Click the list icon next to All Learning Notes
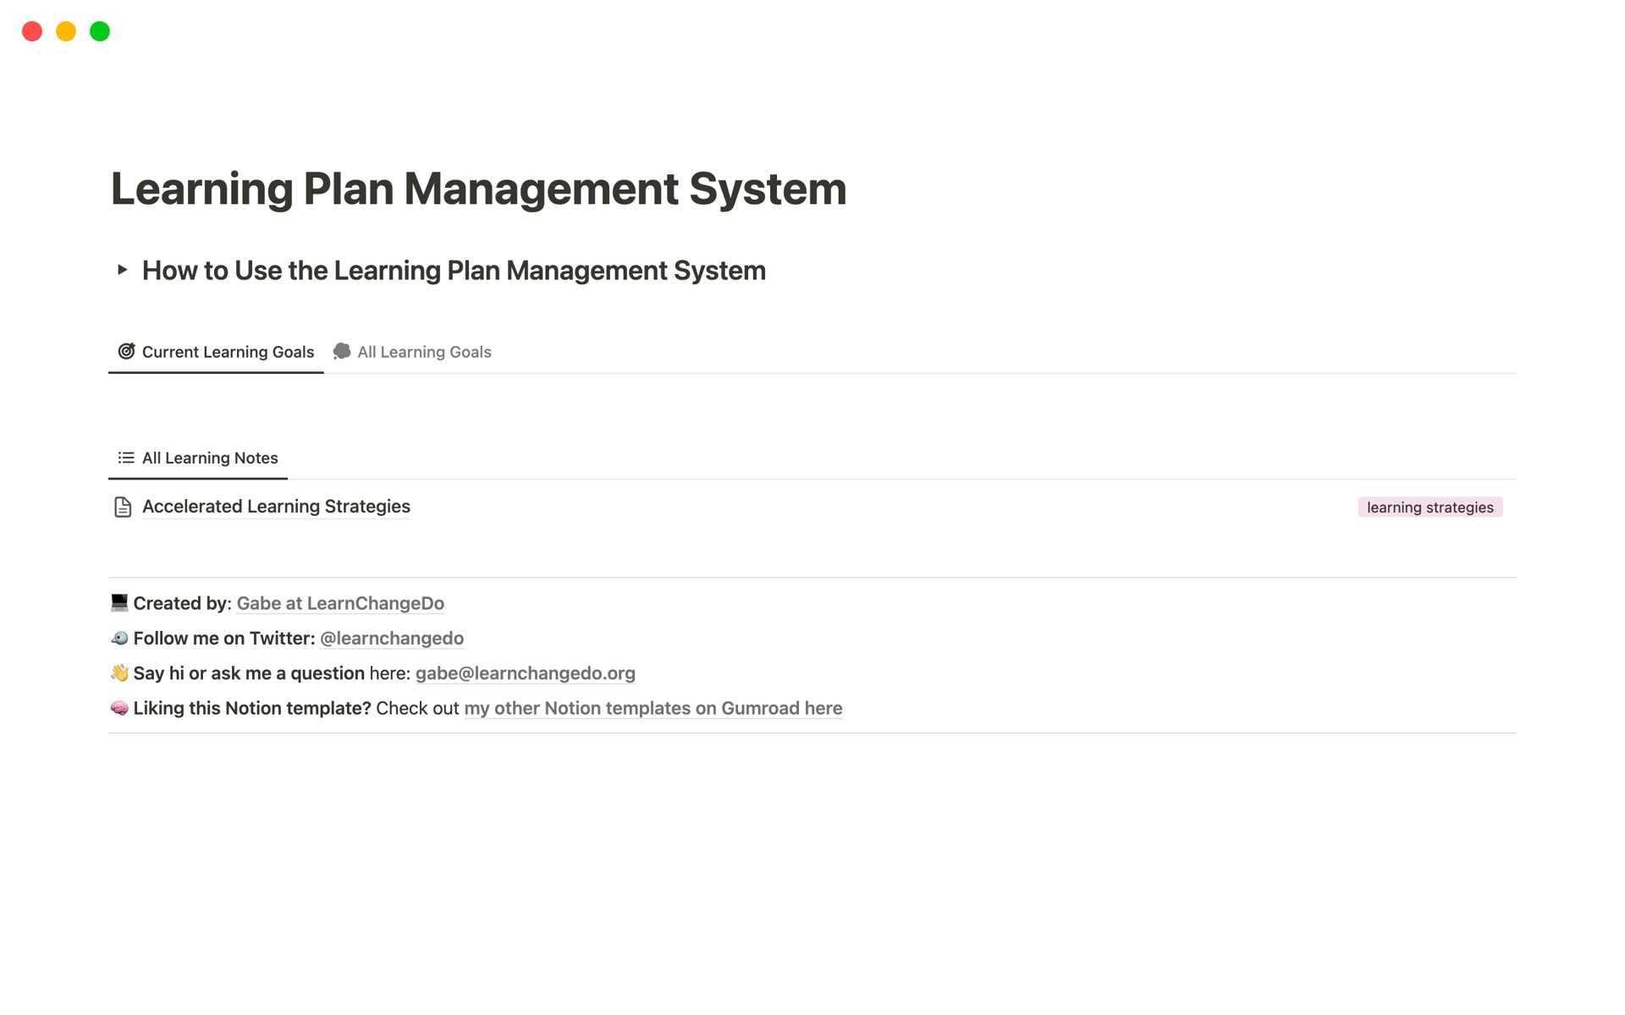Screen dimensions: 1625x1015 point(124,458)
